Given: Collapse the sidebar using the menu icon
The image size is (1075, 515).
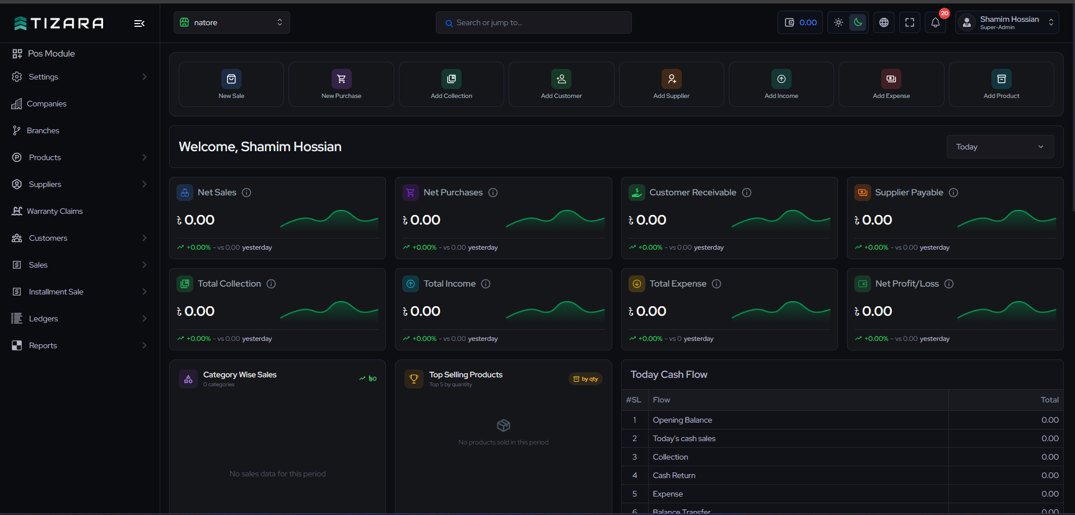Looking at the screenshot, I should (139, 23).
